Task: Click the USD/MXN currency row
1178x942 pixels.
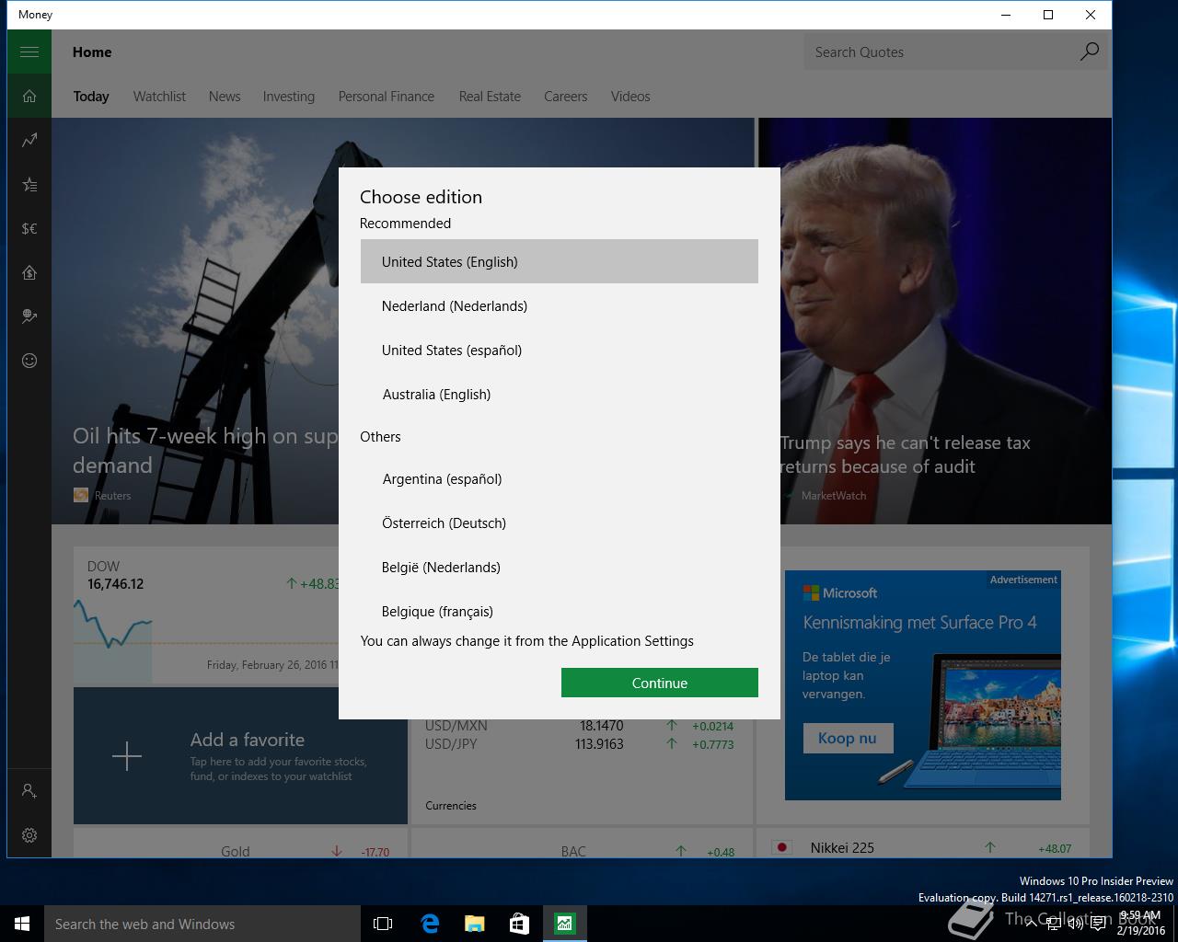Action: coord(580,726)
